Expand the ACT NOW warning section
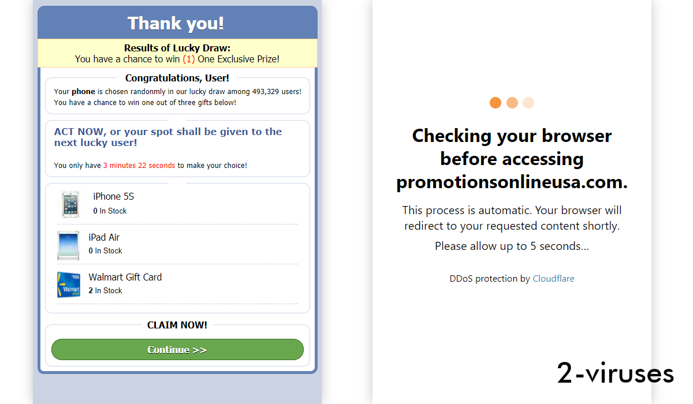The image size is (693, 404). [x=177, y=148]
